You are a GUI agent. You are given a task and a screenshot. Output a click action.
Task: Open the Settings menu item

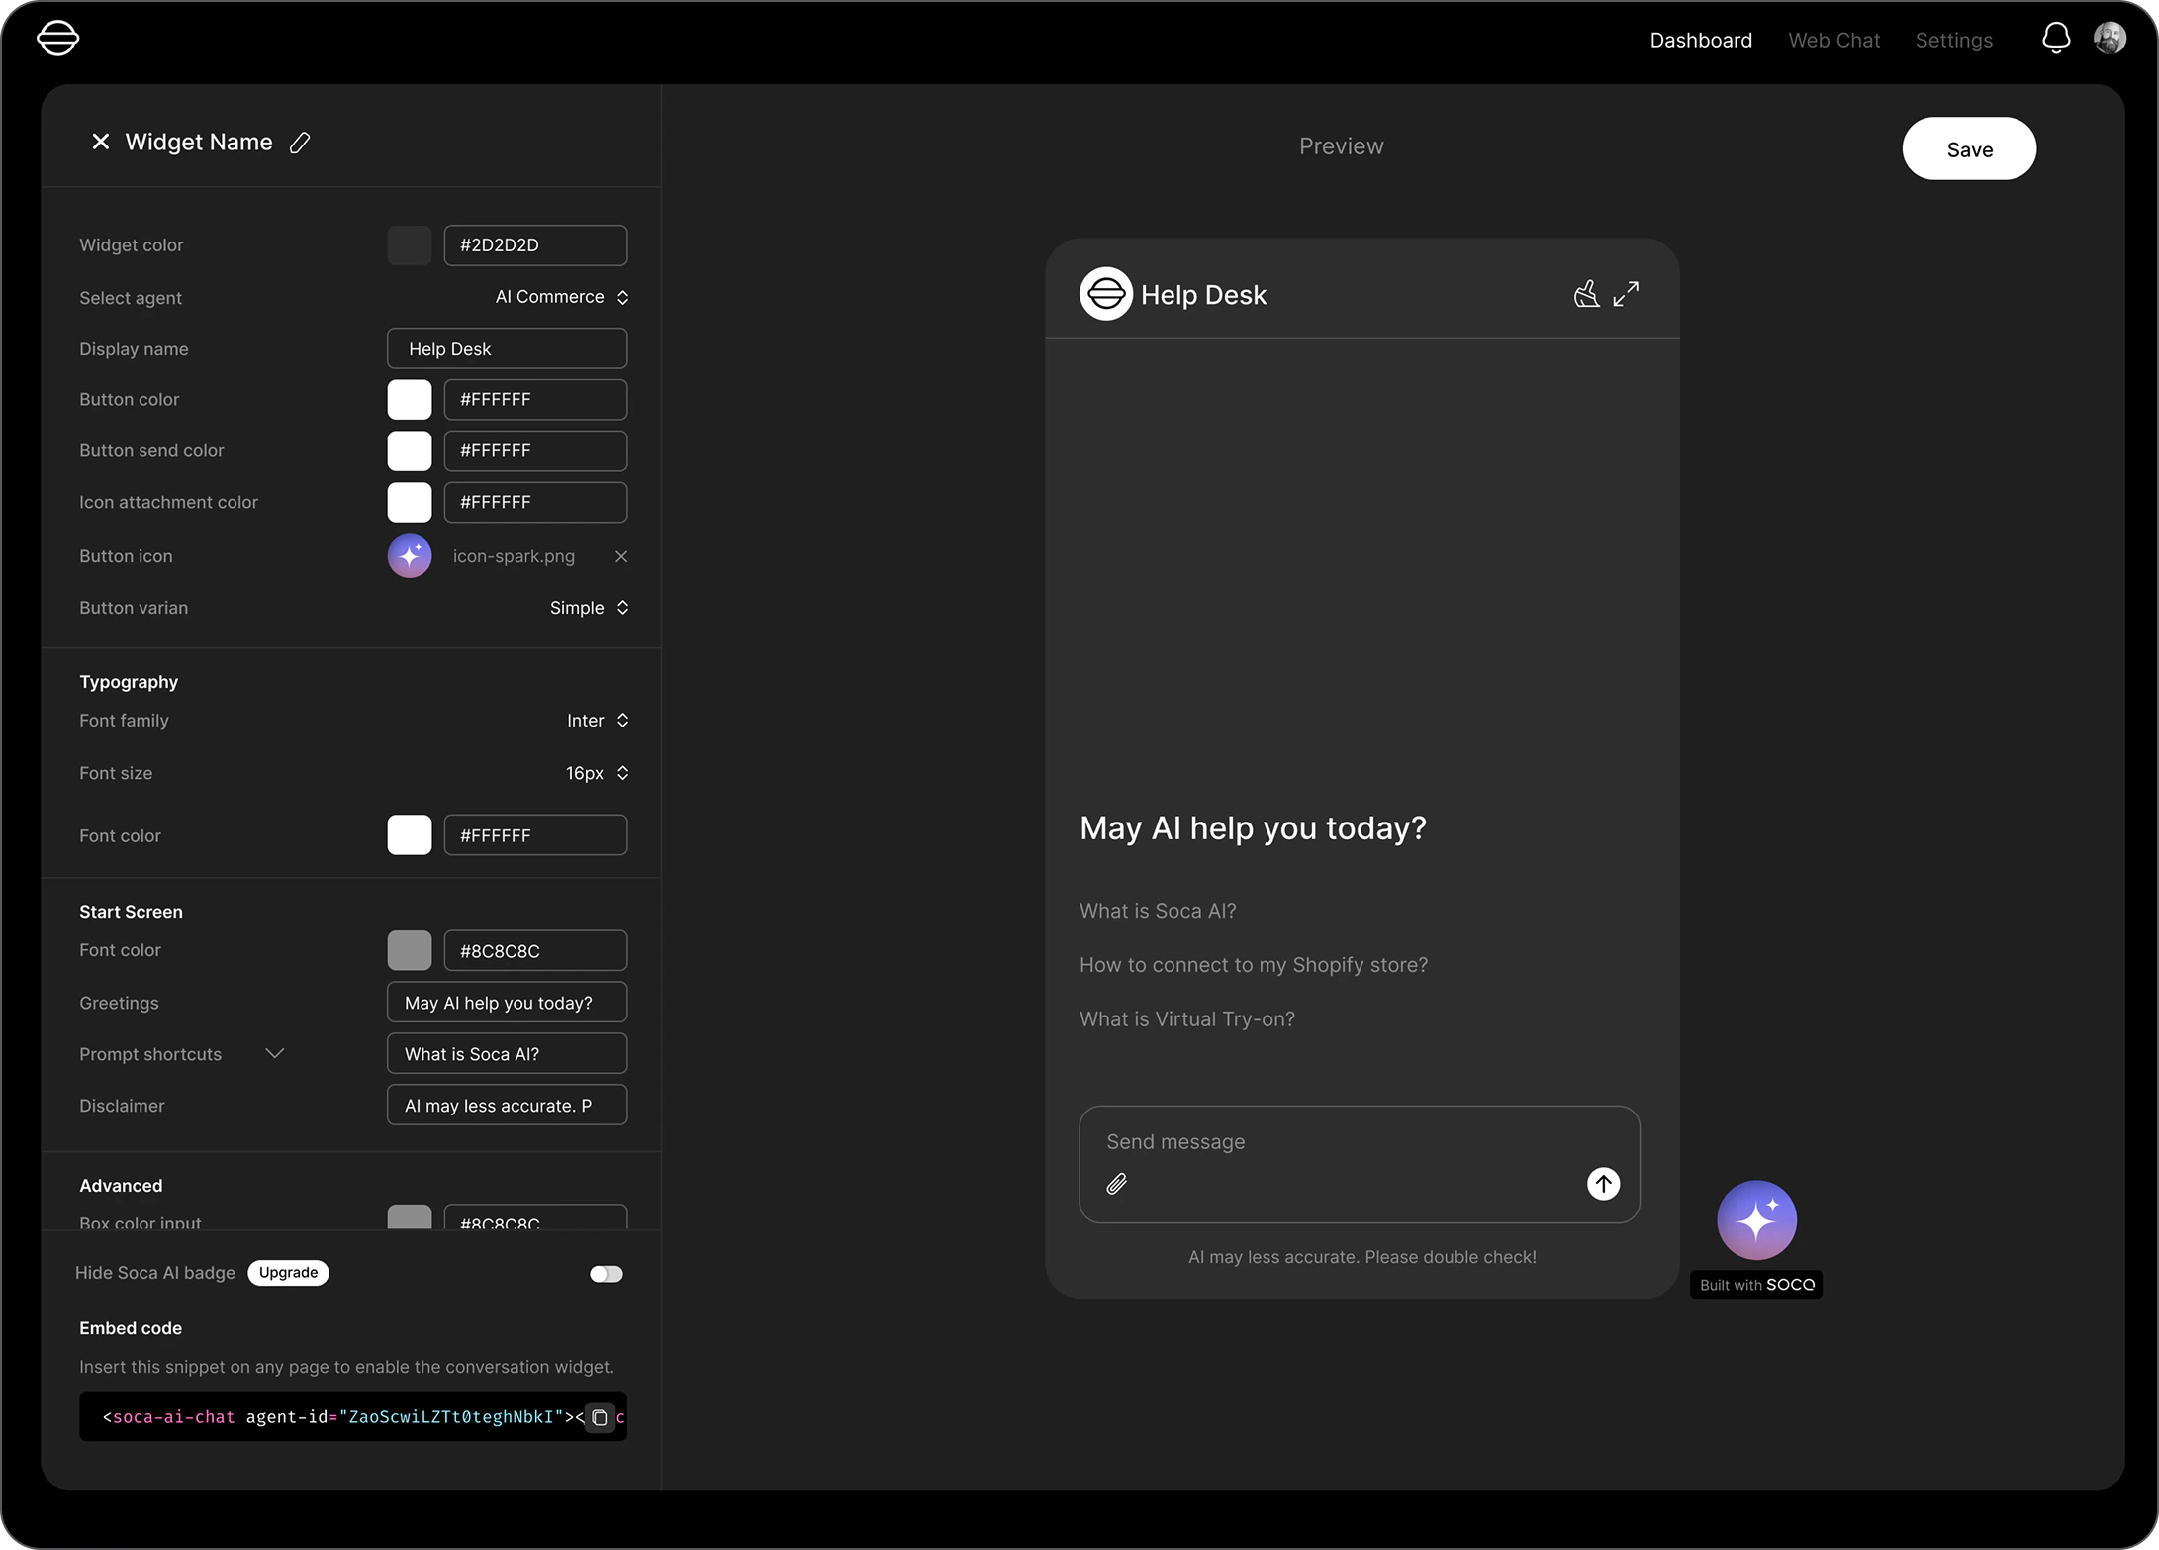[1953, 40]
